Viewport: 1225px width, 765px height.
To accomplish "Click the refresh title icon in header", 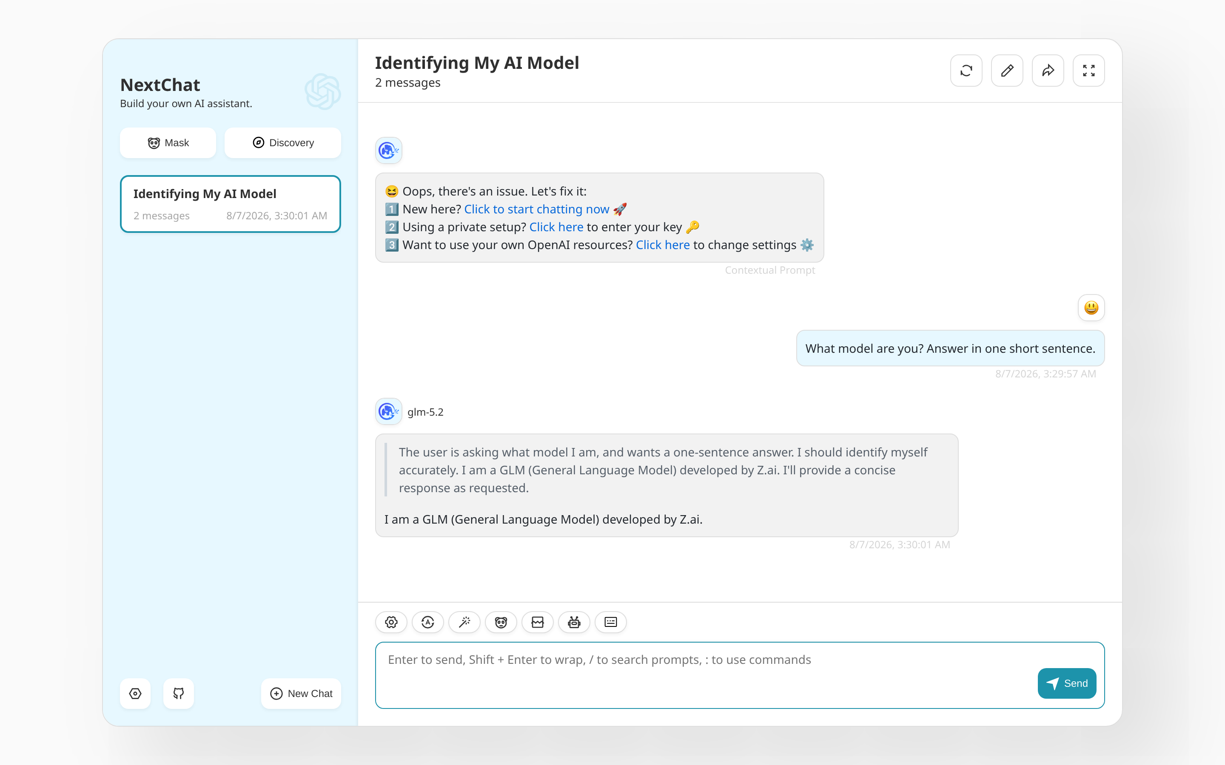I will (966, 70).
